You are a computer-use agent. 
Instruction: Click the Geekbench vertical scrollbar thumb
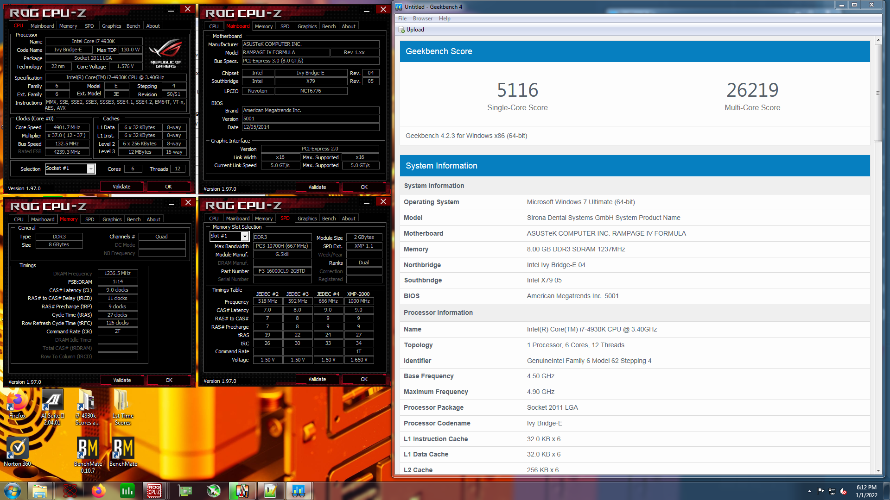pyautogui.click(x=878, y=93)
